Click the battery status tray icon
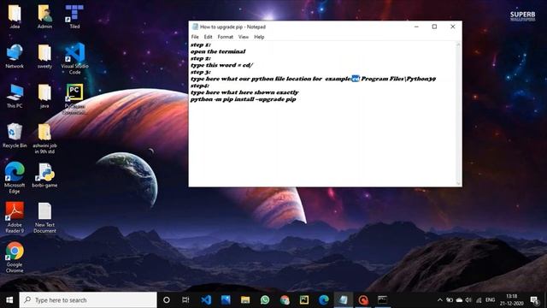Viewport: 547px width, 308px height. click(450, 300)
